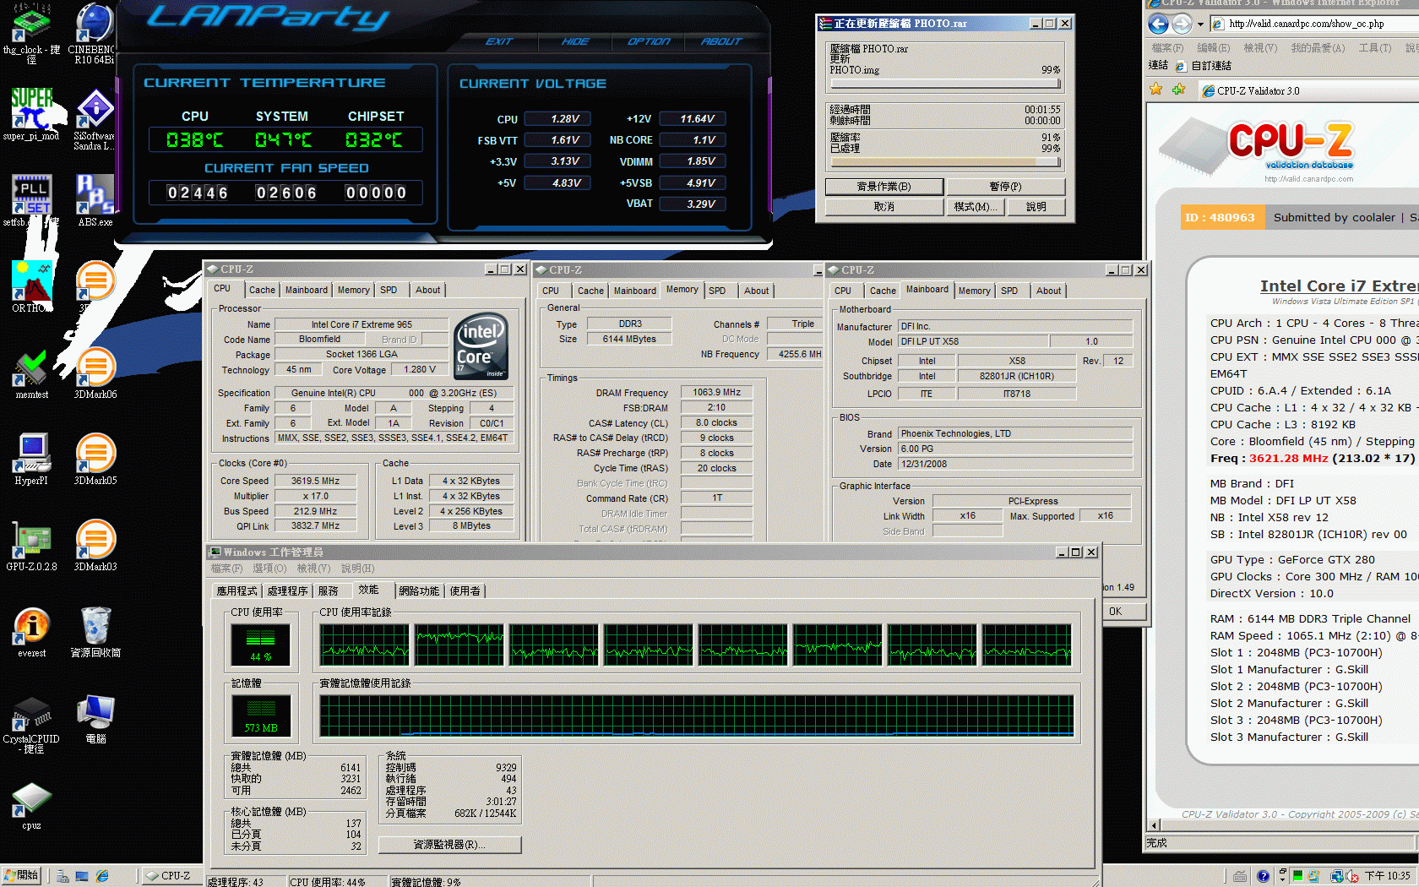The image size is (1419, 887).
Task: Open the 模式(M)... mode button in archive window
Action: 975,207
